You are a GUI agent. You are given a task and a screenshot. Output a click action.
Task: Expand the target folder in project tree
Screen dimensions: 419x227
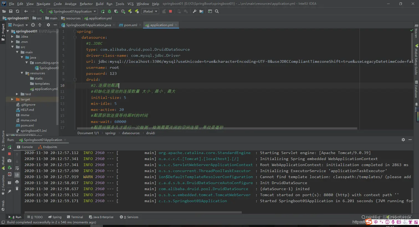(x=12, y=99)
